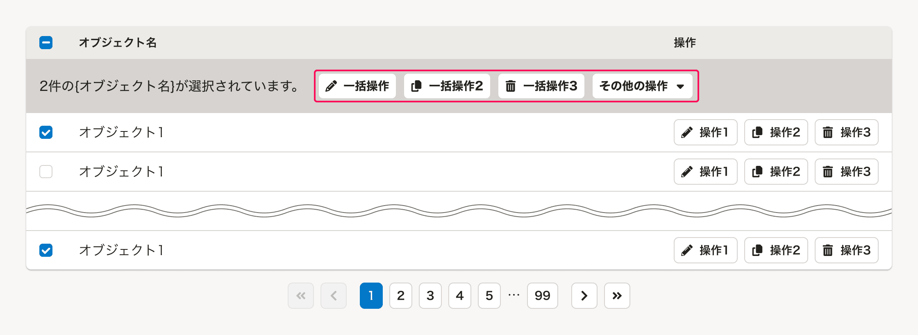Jump to last page with double chevron
This screenshot has width=918, height=335.
point(617,296)
